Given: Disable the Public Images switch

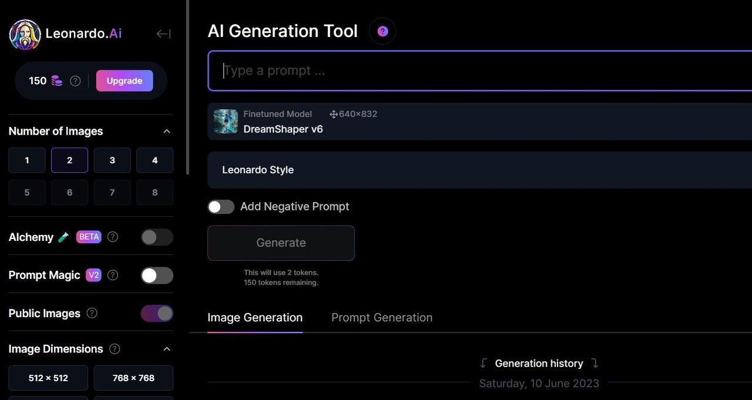Looking at the screenshot, I should coord(157,313).
